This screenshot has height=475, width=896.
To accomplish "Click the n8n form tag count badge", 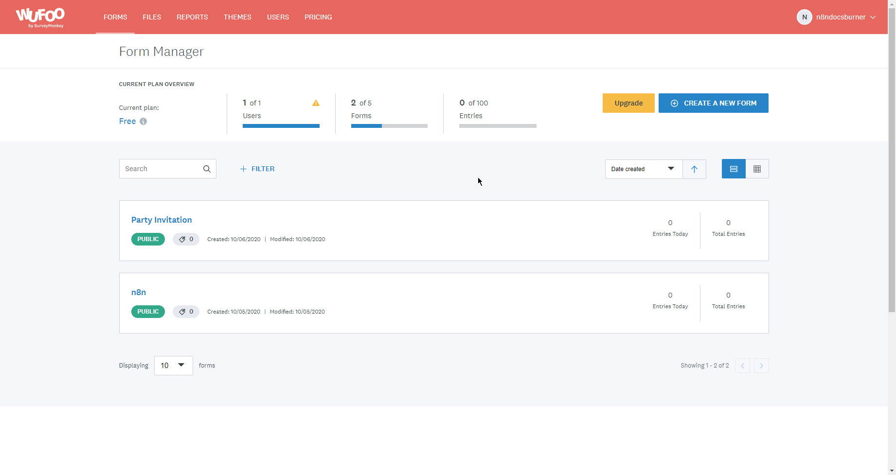I will pyautogui.click(x=186, y=312).
